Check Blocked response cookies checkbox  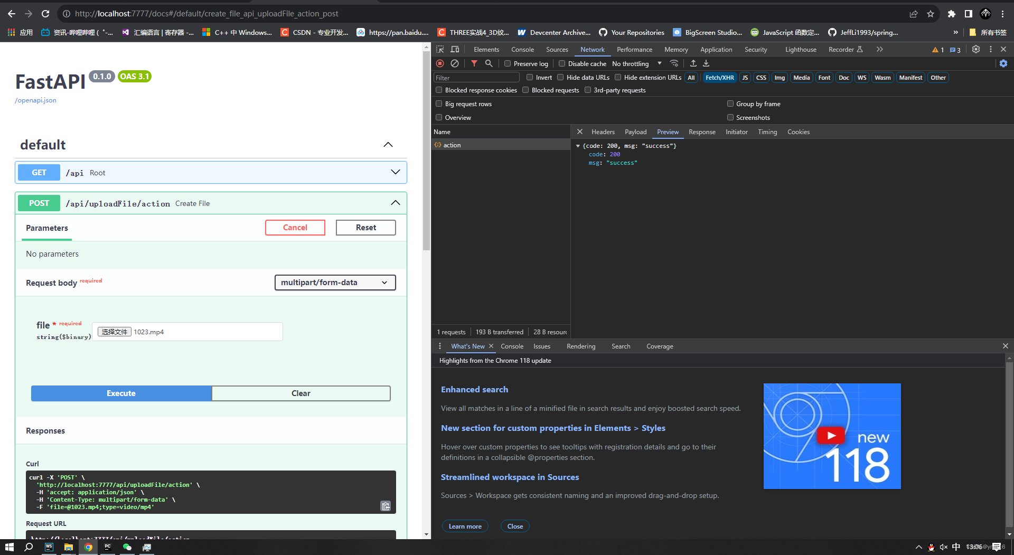pyautogui.click(x=439, y=90)
